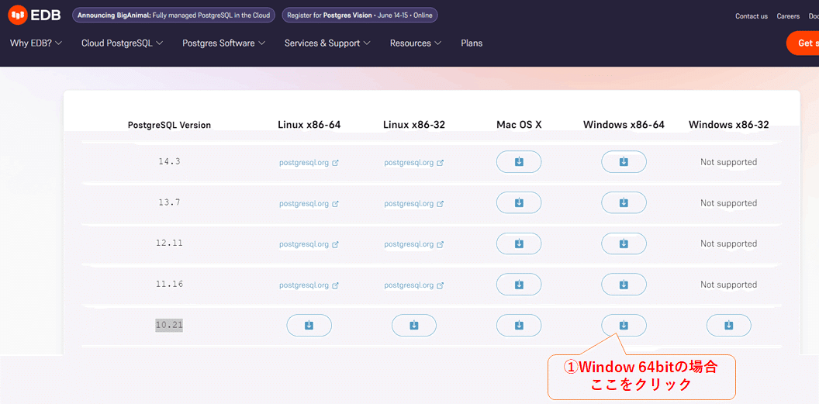Screen dimensions: 819x404
Task: Expand the Why EDB? menu
Action: [36, 43]
